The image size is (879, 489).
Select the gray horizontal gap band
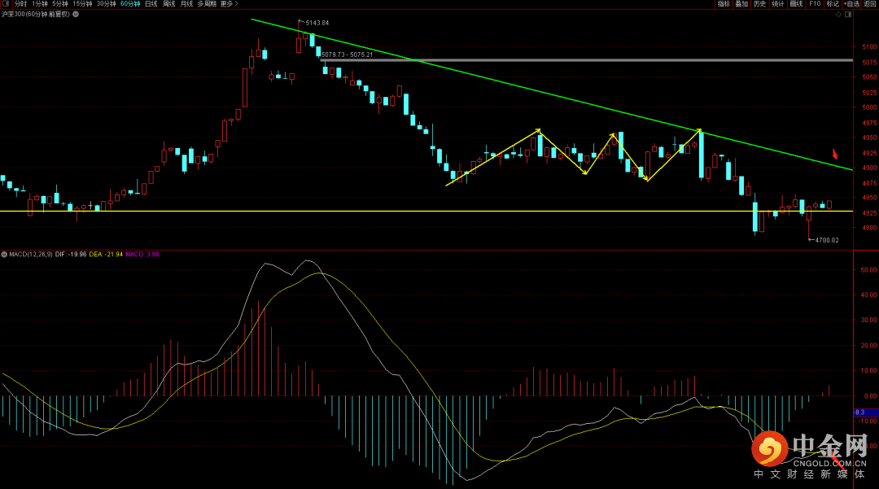tap(586, 60)
